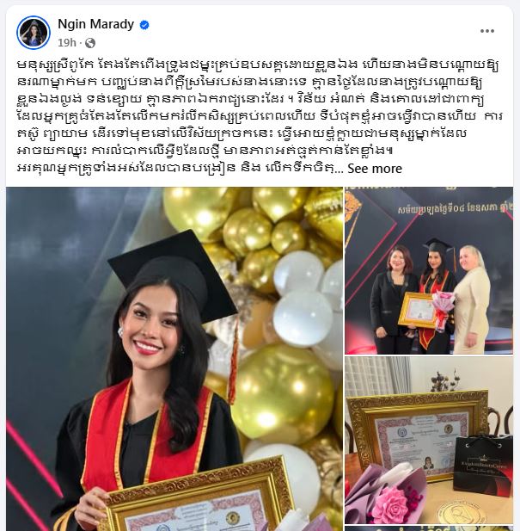Click the first line of the Khmer post text

click(258, 65)
